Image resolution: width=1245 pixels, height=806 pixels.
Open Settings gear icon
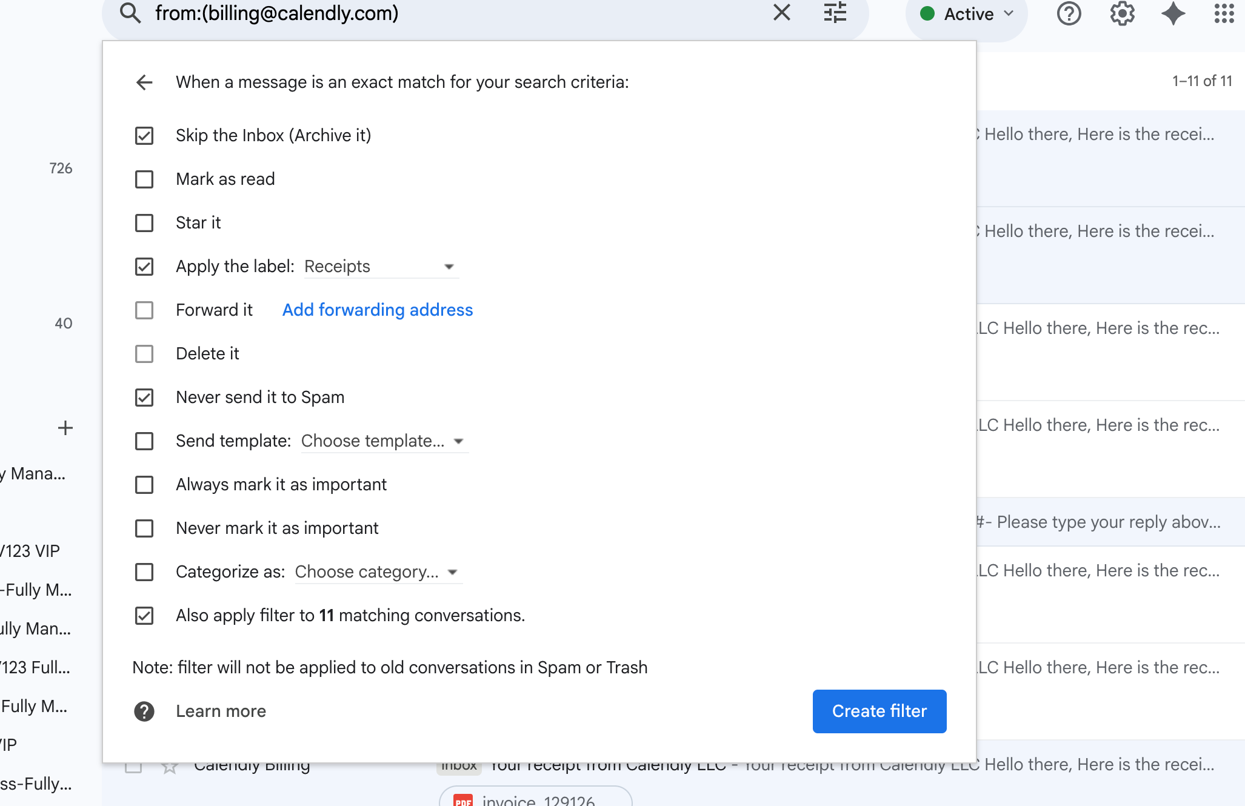point(1122,13)
